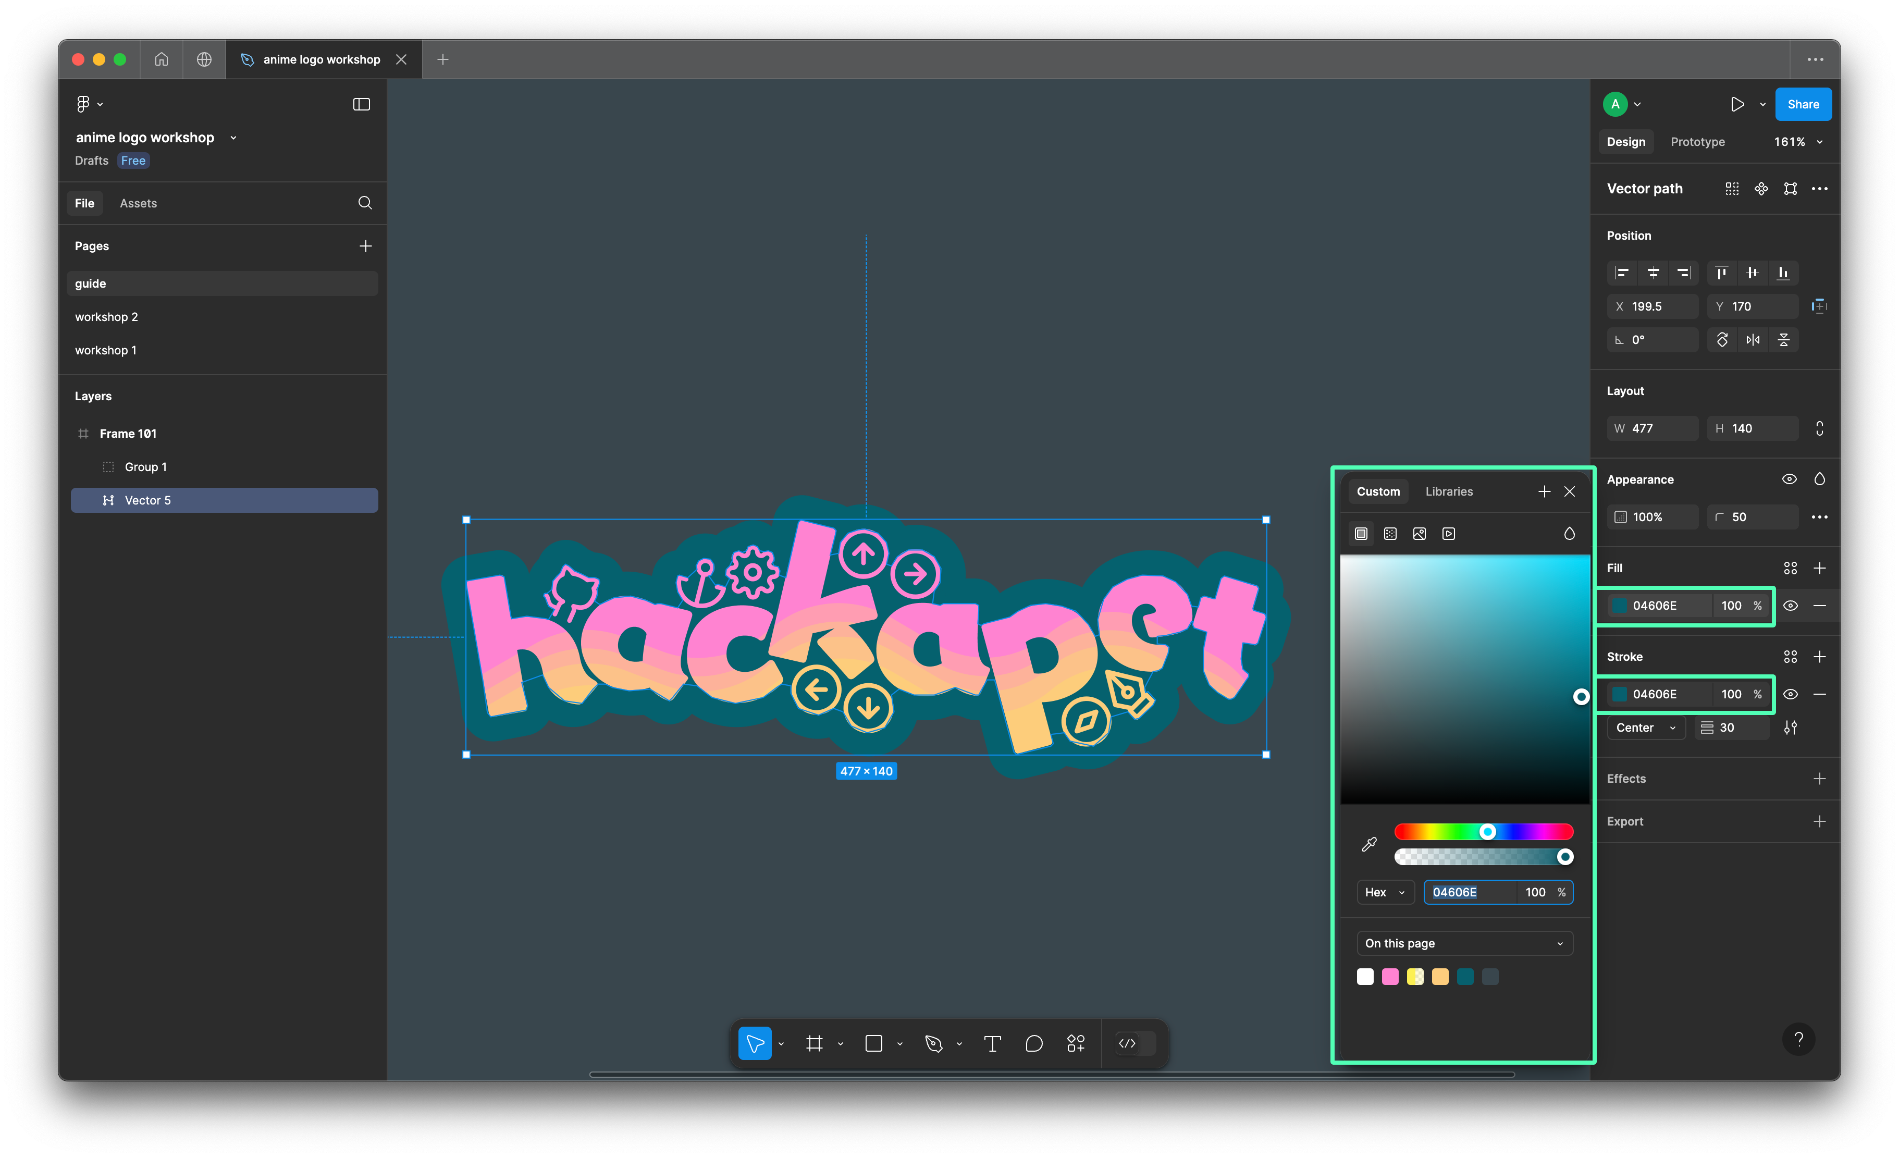Select the pink swatch on this page
The image size is (1899, 1158).
click(1389, 977)
